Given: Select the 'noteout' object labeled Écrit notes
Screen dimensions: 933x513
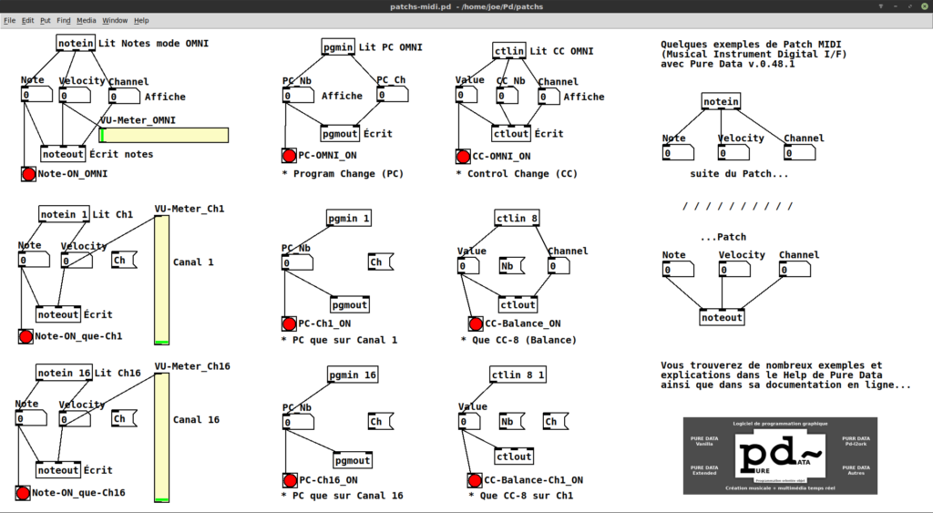Looking at the screenshot, I should 63,154.
